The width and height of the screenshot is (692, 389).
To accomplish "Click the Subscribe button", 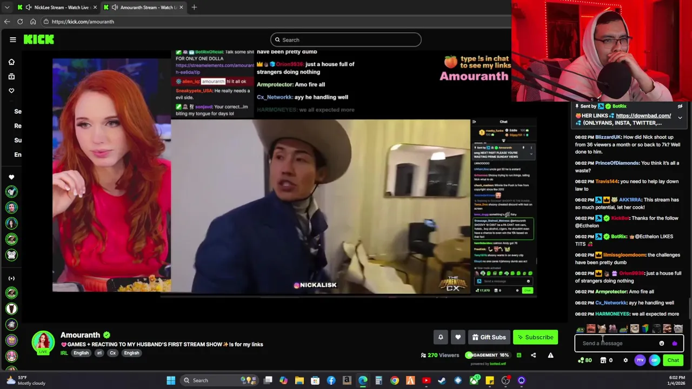I will (x=535, y=337).
